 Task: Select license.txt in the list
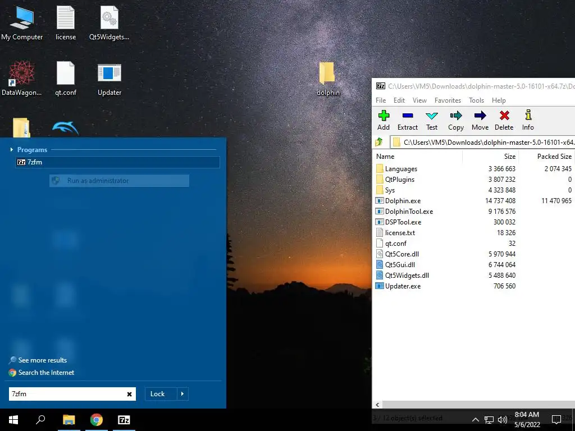[473, 232]
